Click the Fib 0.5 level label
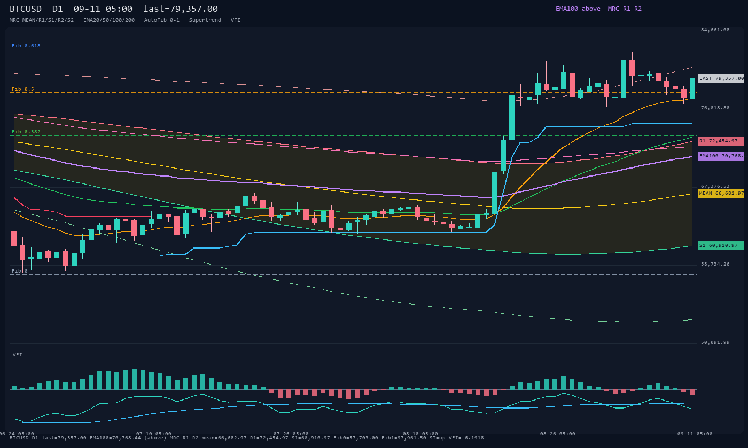The image size is (748, 448). pyautogui.click(x=23, y=89)
